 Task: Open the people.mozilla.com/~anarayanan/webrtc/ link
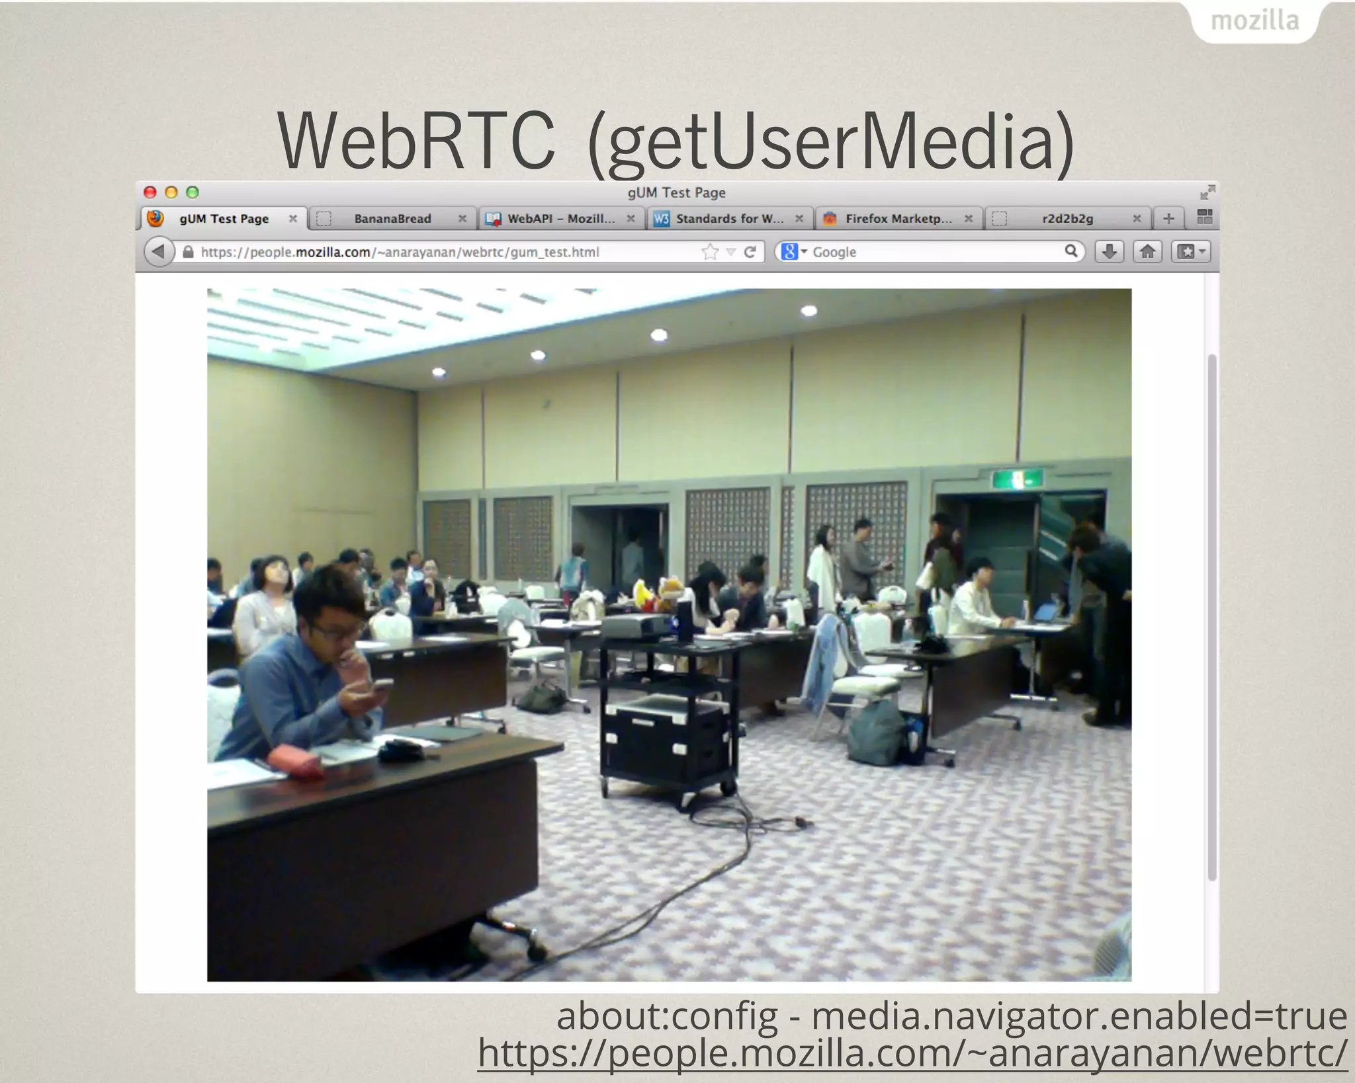tap(912, 1053)
